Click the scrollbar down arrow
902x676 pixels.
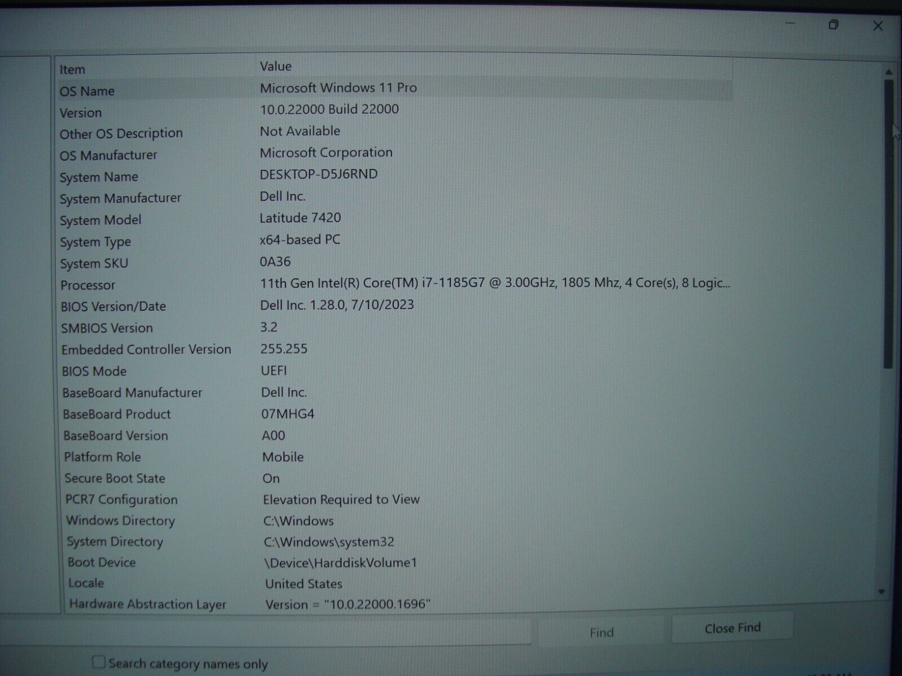coord(882,591)
